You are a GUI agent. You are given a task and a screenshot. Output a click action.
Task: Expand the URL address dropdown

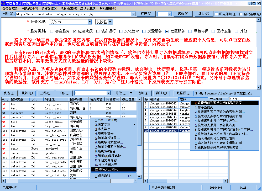[x=133, y=14]
